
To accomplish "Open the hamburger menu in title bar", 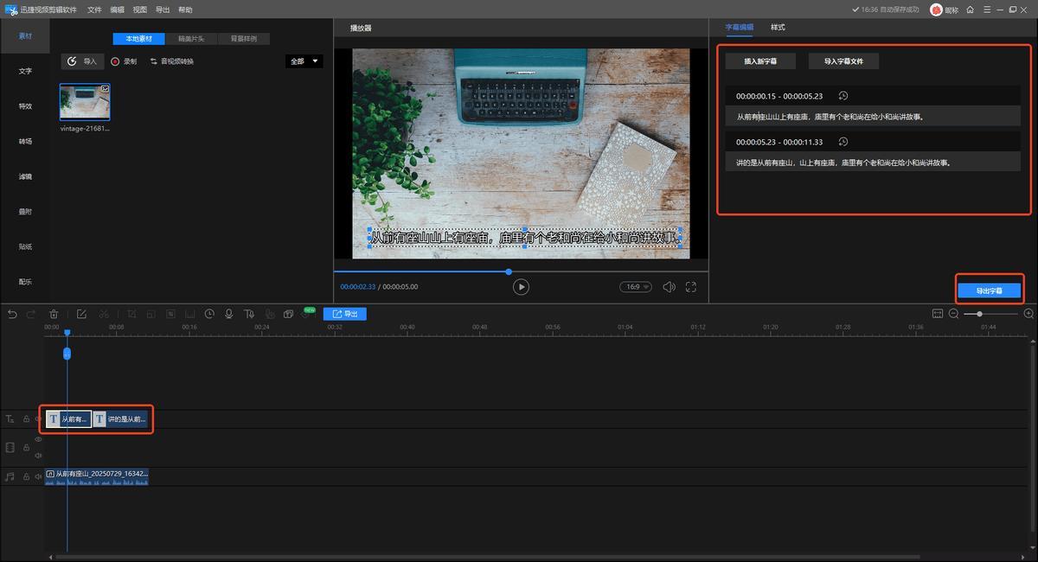I will click(x=987, y=10).
